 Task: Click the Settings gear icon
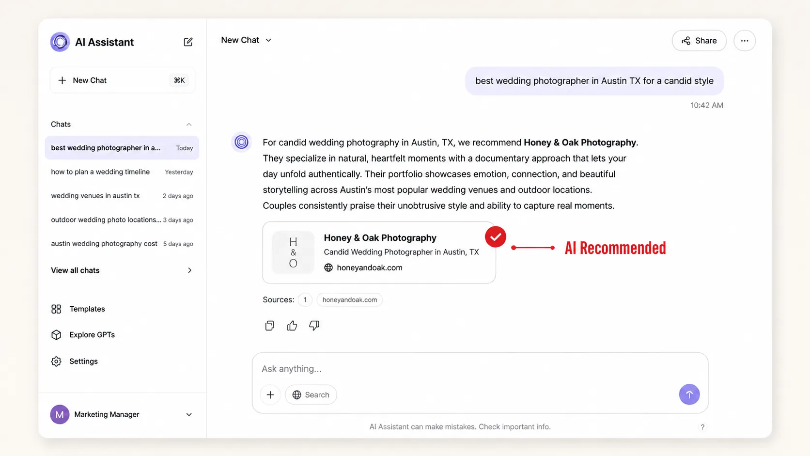(56, 362)
